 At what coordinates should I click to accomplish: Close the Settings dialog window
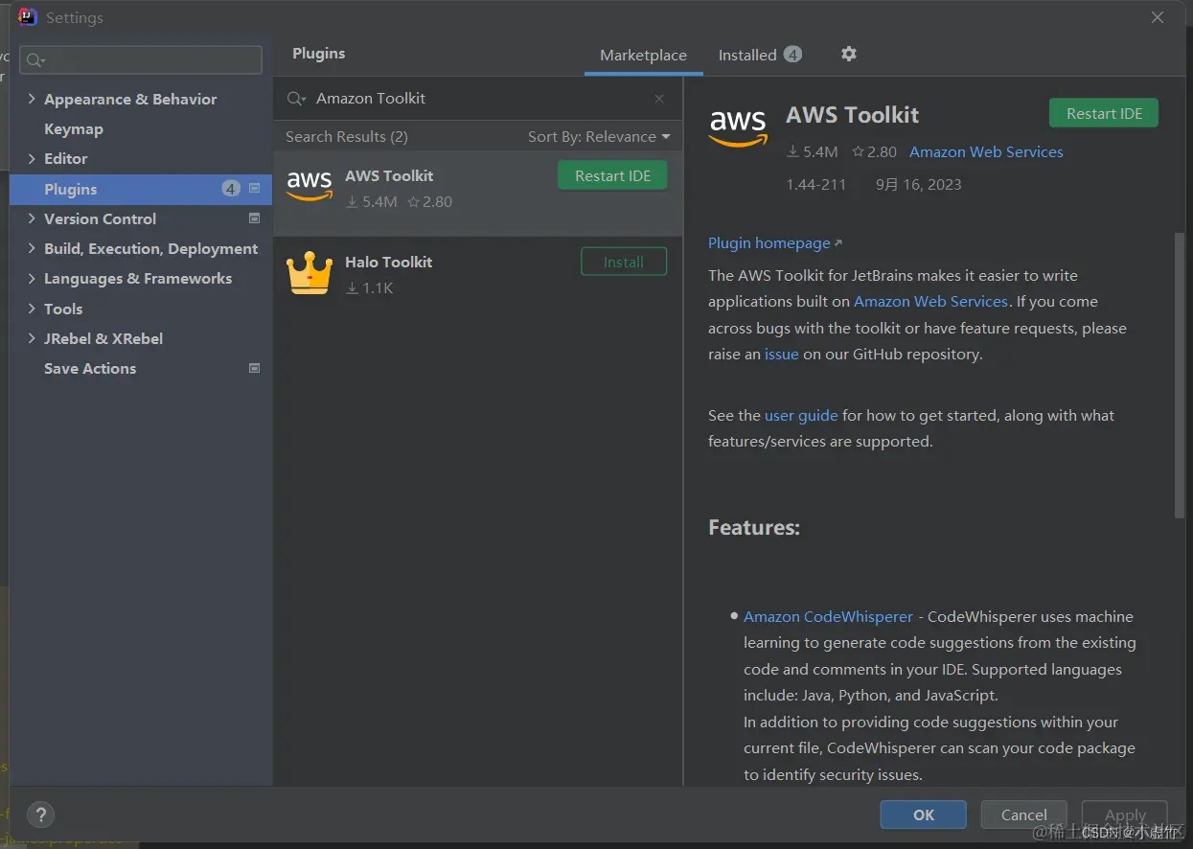[1158, 17]
